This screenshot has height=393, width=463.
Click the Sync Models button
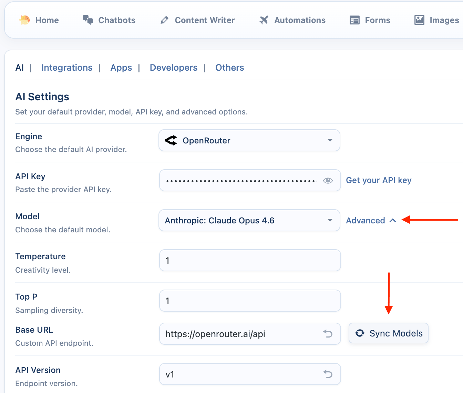[x=389, y=333]
